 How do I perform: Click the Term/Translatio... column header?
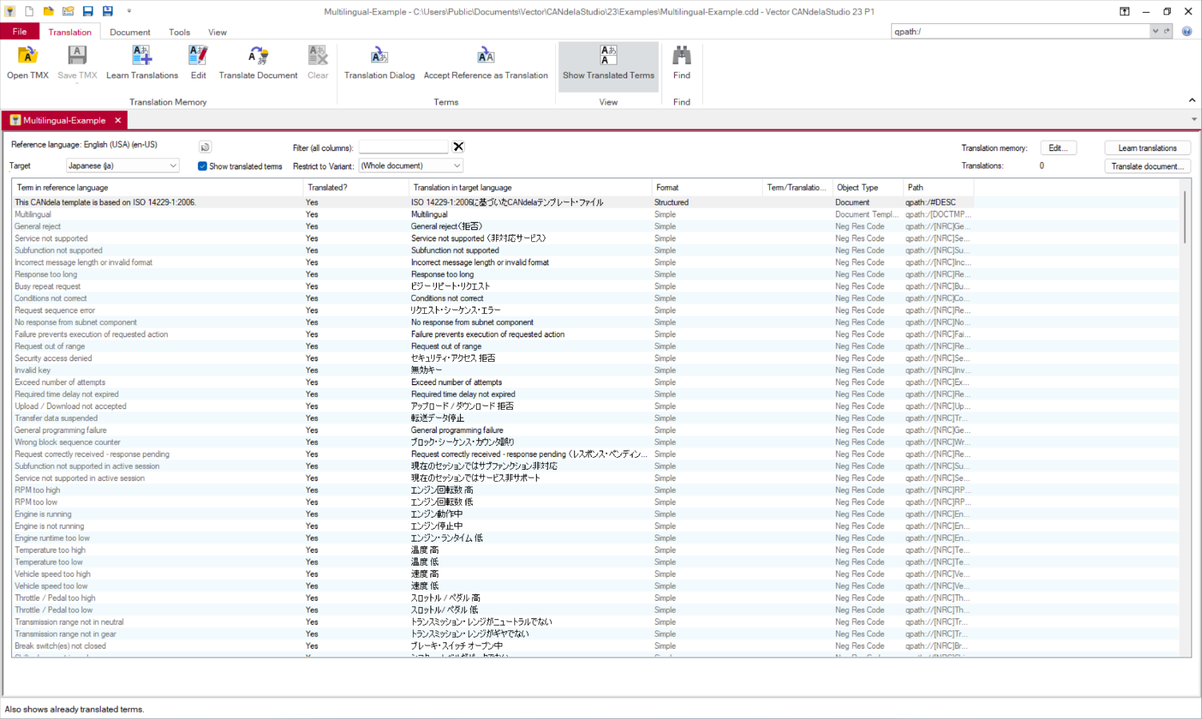click(x=797, y=188)
